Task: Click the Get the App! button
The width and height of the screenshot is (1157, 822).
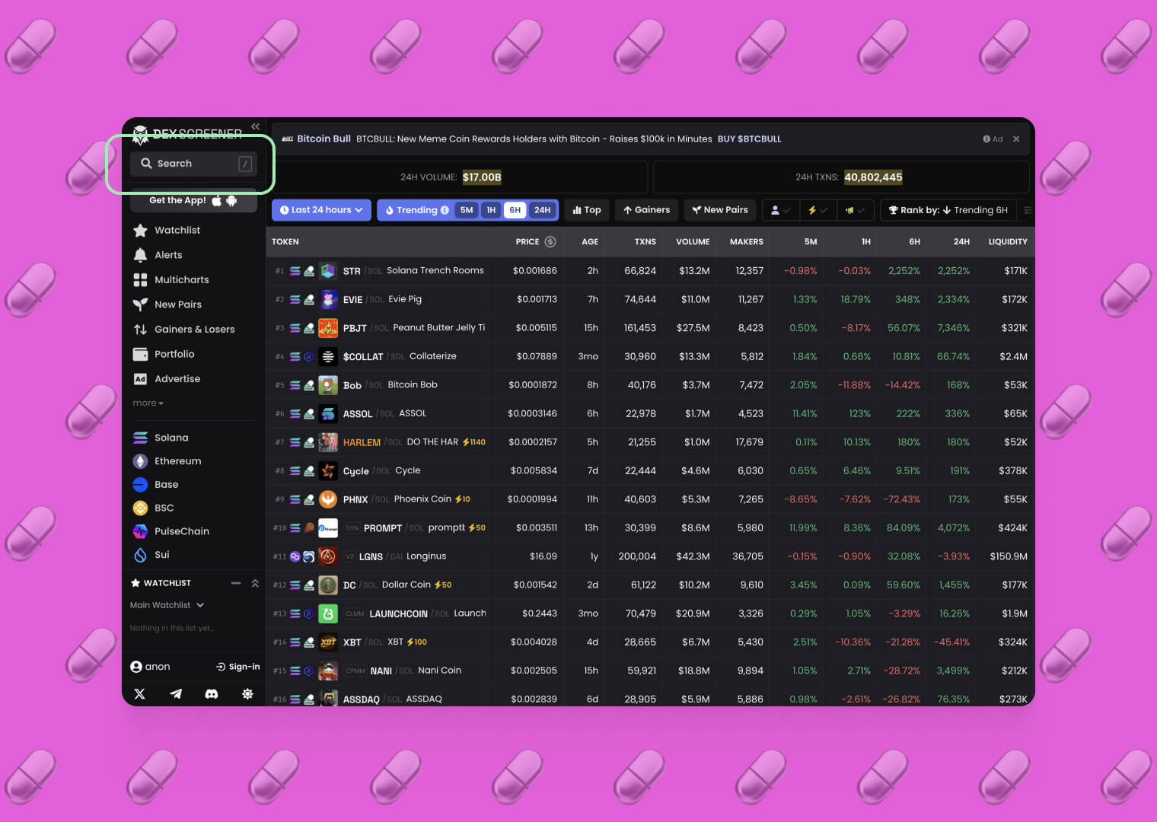Action: (x=193, y=200)
